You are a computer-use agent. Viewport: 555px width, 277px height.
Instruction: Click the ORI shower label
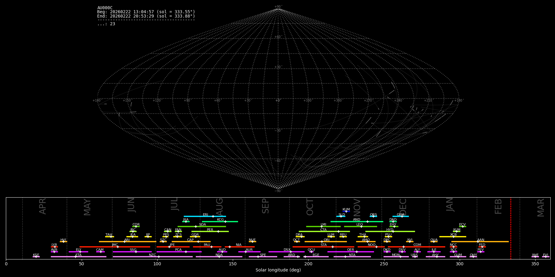(327, 240)
